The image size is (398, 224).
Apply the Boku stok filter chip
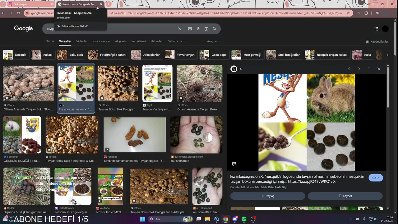71,55
